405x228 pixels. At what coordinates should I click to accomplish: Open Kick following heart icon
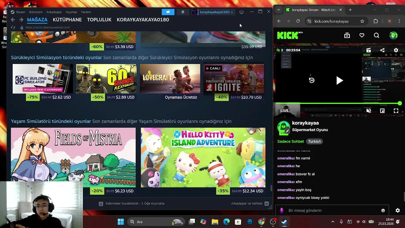point(362,35)
